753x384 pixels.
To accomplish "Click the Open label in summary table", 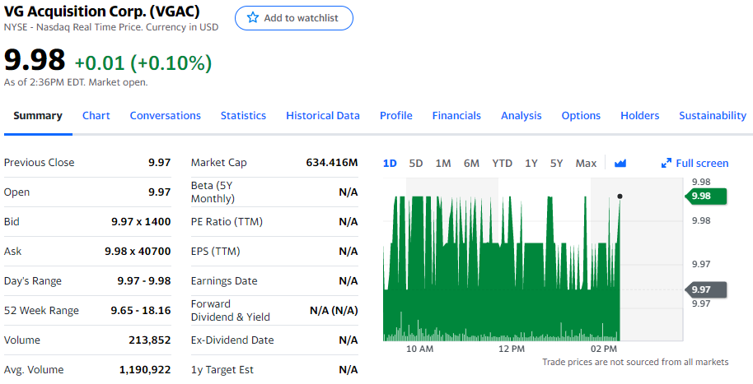I will [16, 192].
